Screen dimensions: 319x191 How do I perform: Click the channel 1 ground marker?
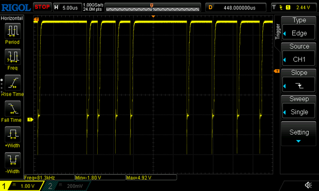point(30,120)
